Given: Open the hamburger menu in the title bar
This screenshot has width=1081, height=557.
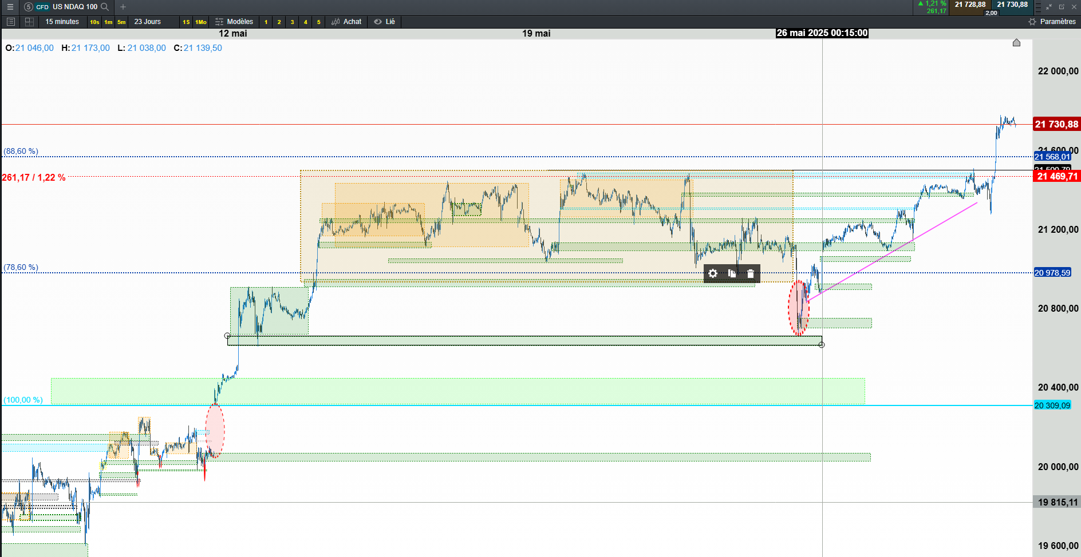Looking at the screenshot, I should (x=10, y=7).
